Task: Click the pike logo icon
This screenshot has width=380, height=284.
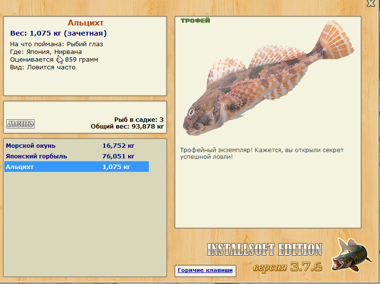Action: click(352, 255)
